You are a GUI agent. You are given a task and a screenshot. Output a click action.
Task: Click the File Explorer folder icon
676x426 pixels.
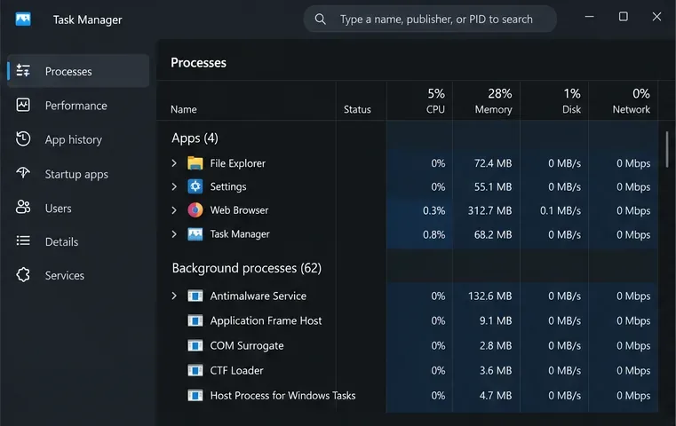(x=195, y=163)
